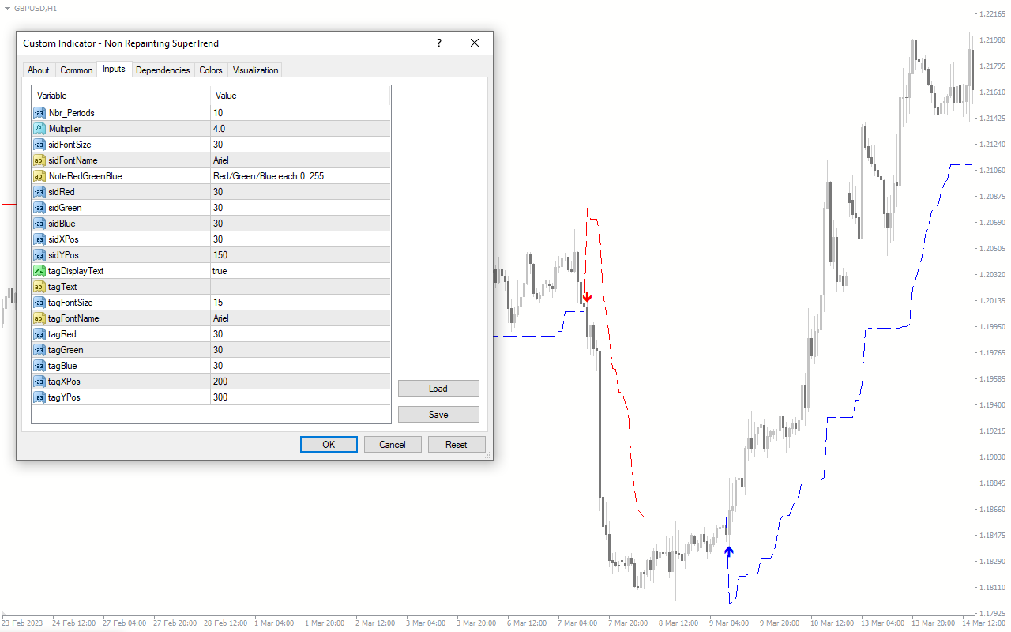1011x632 pixels.
Task: Click the Reset button
Action: point(457,445)
